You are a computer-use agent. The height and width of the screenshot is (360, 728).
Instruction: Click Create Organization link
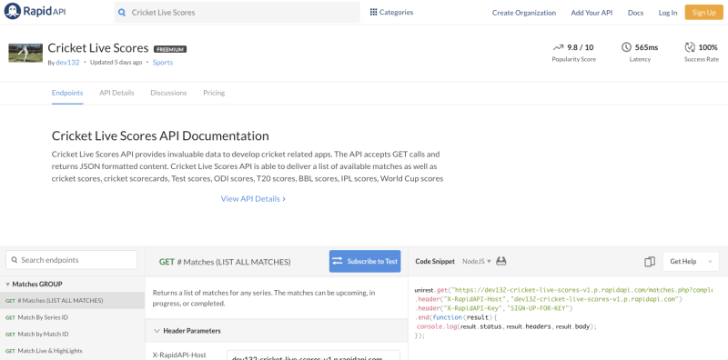tap(524, 13)
